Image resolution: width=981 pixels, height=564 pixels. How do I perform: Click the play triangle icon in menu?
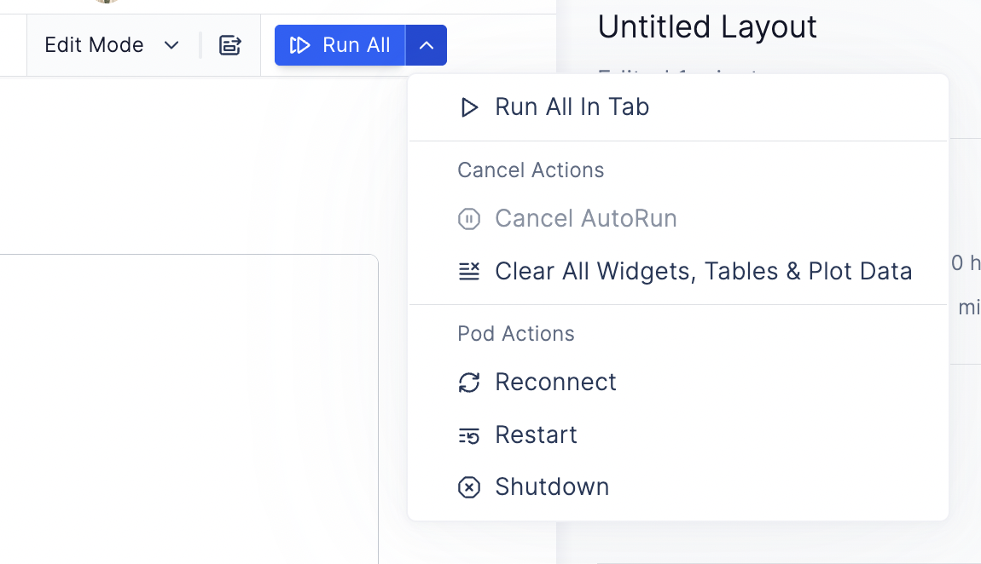(x=469, y=107)
